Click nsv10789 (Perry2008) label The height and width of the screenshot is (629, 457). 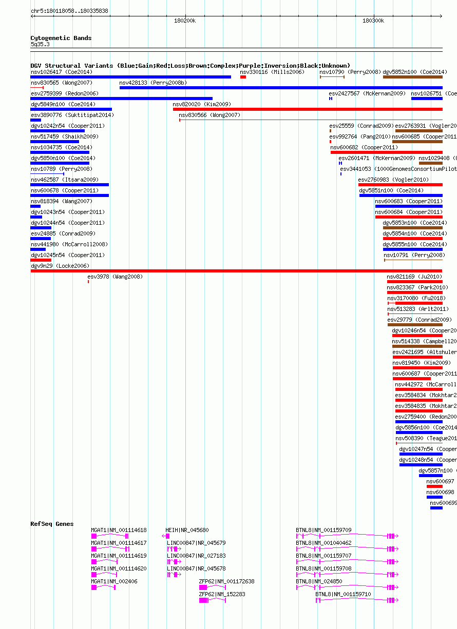(61, 169)
